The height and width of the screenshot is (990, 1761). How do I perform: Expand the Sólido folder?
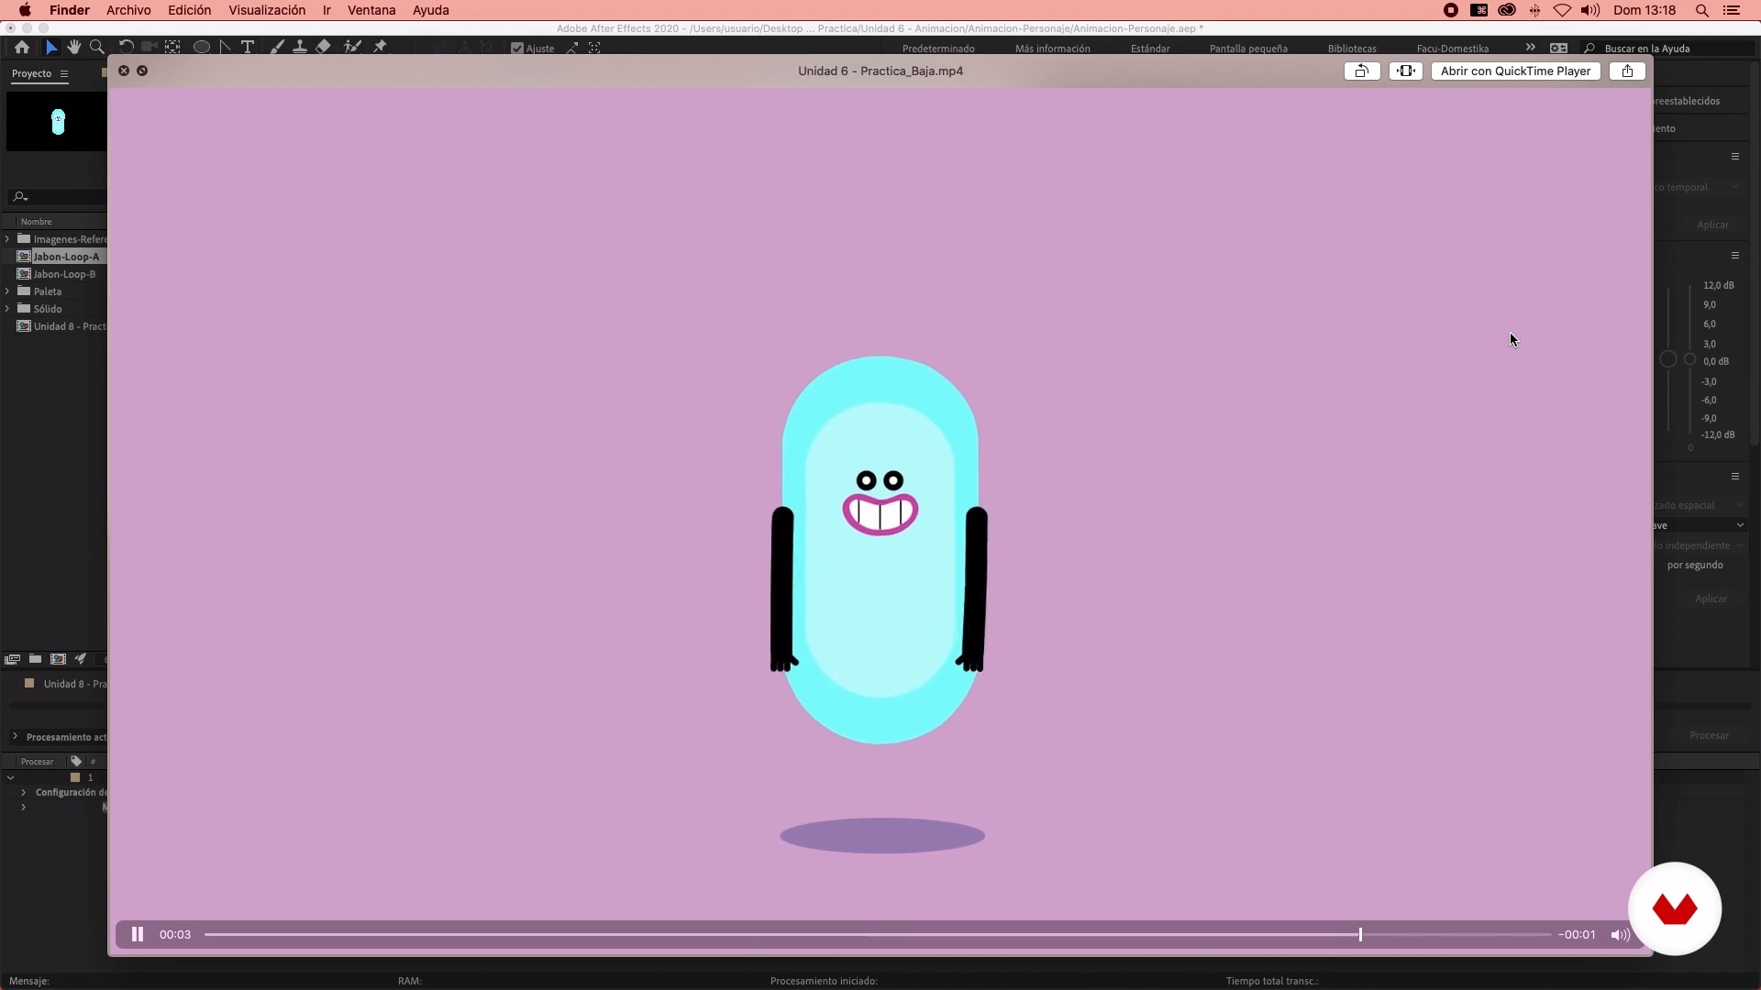[x=7, y=309]
